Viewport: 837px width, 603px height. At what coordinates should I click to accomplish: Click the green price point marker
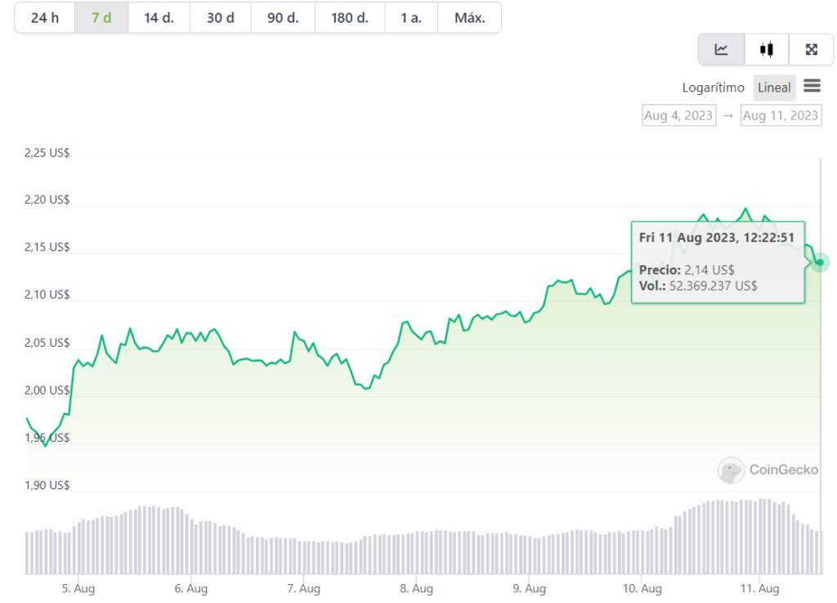pos(819,263)
